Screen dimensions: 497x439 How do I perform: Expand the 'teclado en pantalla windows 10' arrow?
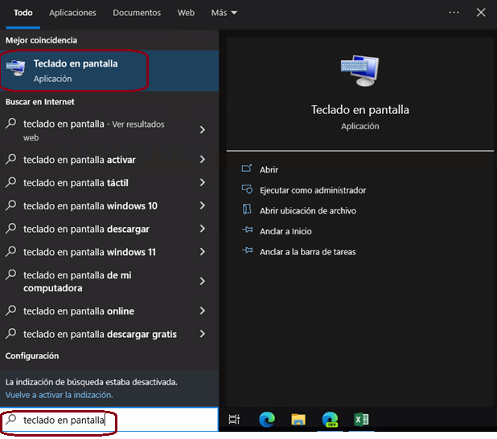point(202,205)
